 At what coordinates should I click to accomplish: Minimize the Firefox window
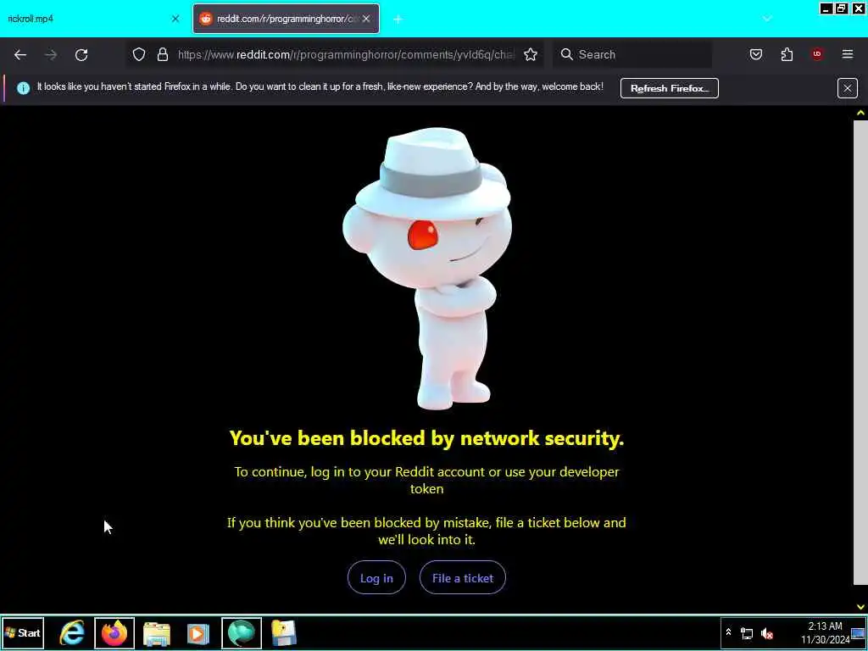click(826, 8)
